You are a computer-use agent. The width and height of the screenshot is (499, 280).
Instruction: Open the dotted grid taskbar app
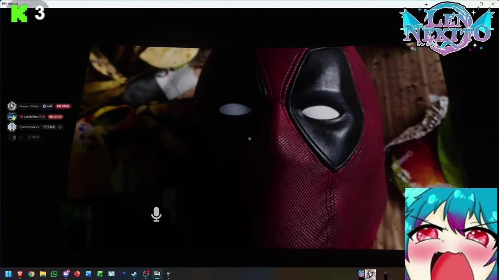coord(168,274)
